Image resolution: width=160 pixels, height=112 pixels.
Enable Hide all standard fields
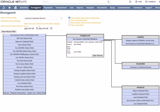click(x=69, y=20)
